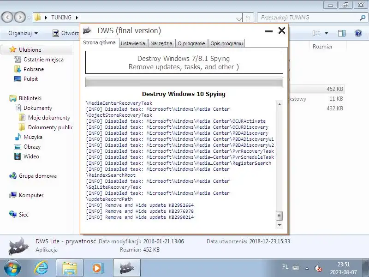The height and width of the screenshot is (277, 369).
Task: Open the Organizuj menu
Action: pos(23,33)
